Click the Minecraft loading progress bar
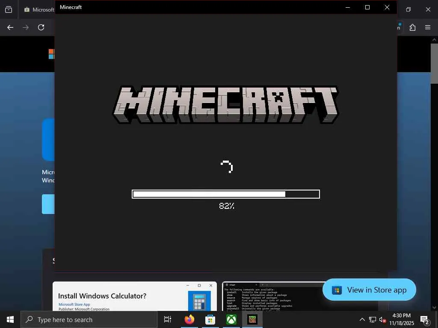The width and height of the screenshot is (438, 328). tap(226, 194)
